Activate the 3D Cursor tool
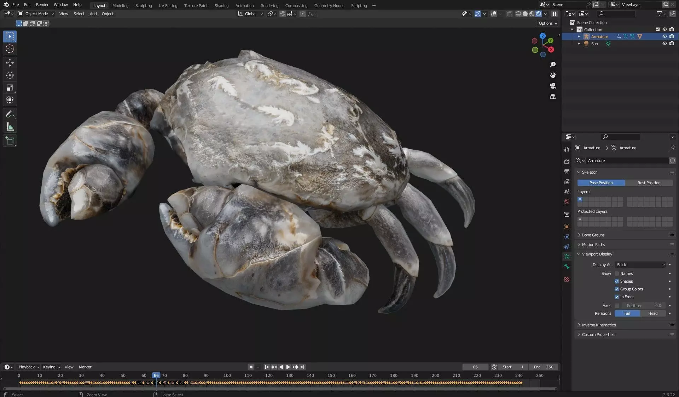 pyautogui.click(x=10, y=49)
